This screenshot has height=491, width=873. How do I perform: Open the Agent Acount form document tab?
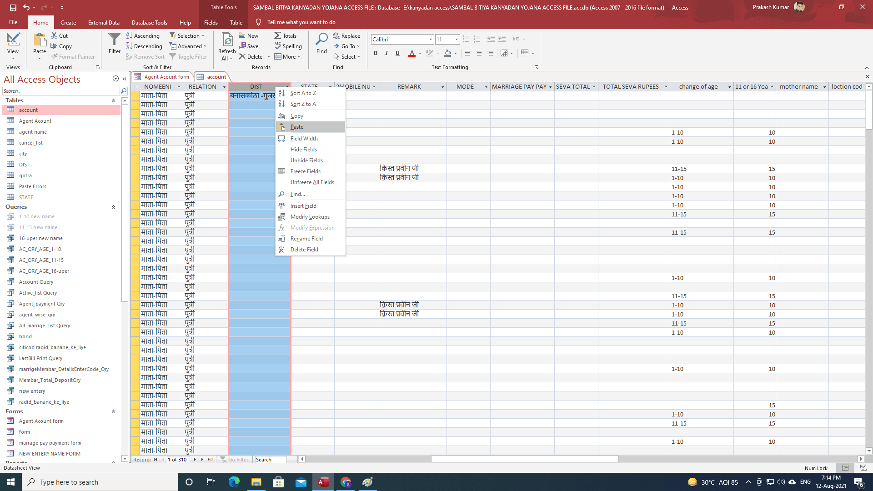pyautogui.click(x=166, y=77)
